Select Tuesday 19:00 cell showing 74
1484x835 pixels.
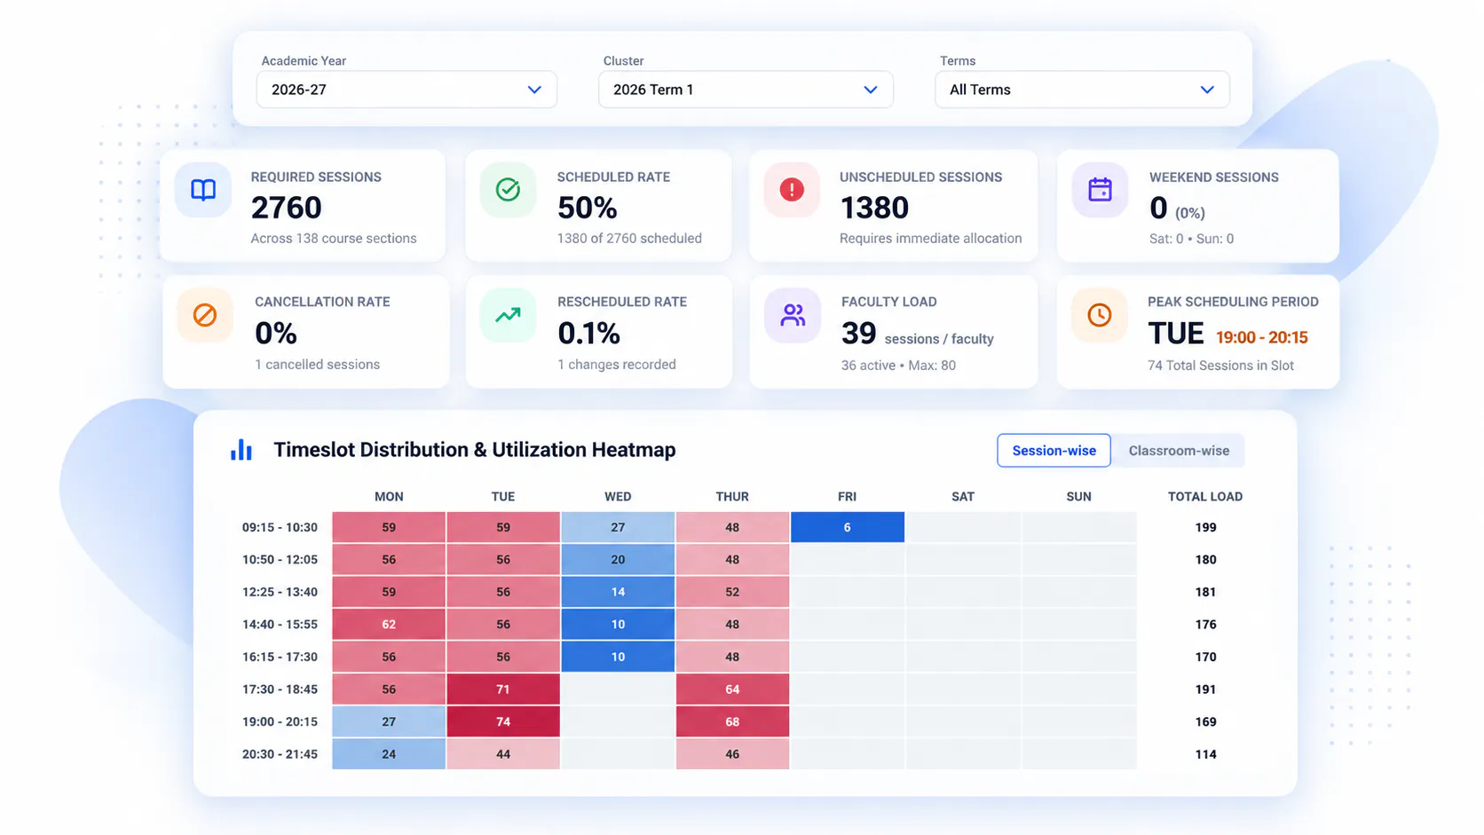click(503, 721)
